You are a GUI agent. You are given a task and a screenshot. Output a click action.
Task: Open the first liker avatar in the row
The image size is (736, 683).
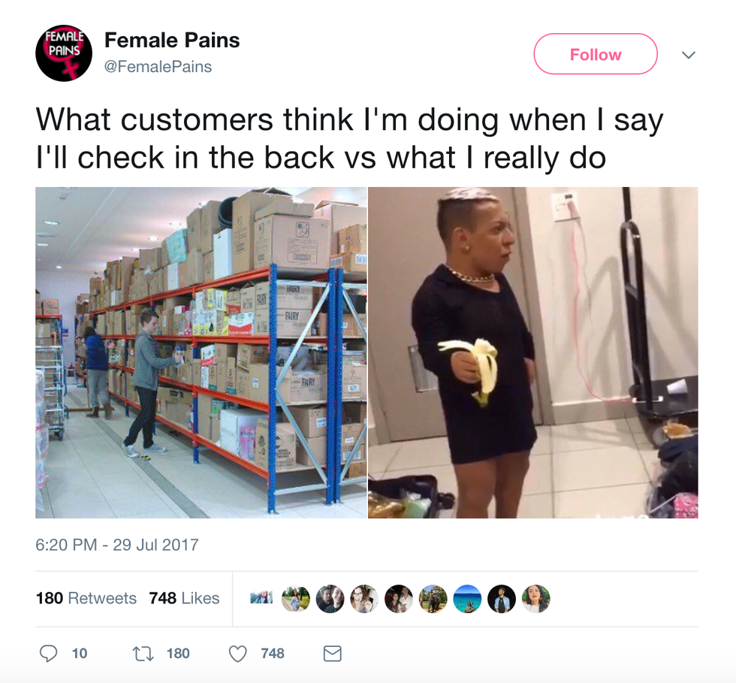(x=261, y=598)
